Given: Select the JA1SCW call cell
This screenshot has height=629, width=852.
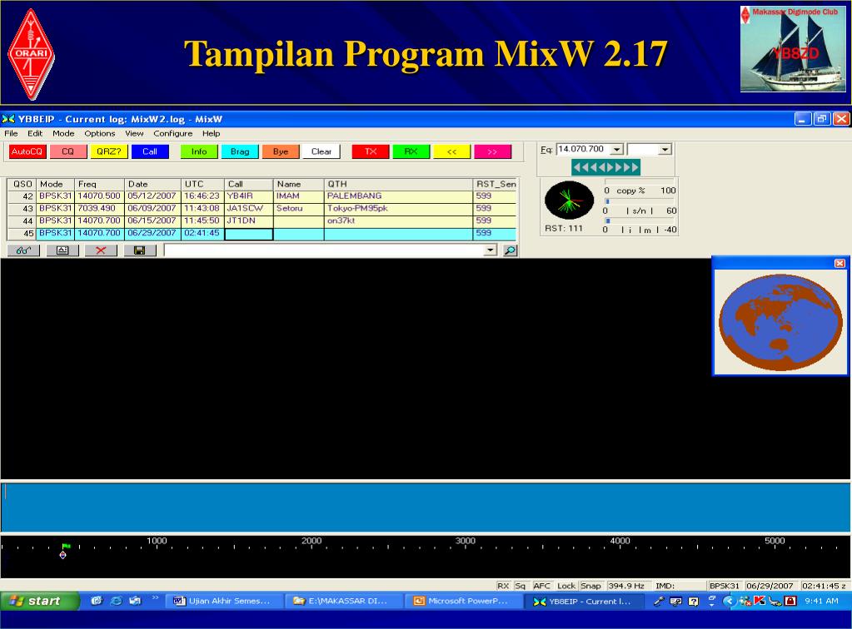Looking at the screenshot, I should coord(248,208).
